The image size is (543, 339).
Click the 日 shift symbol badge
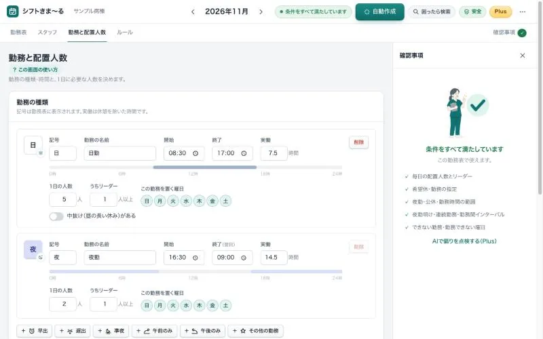pyautogui.click(x=33, y=145)
